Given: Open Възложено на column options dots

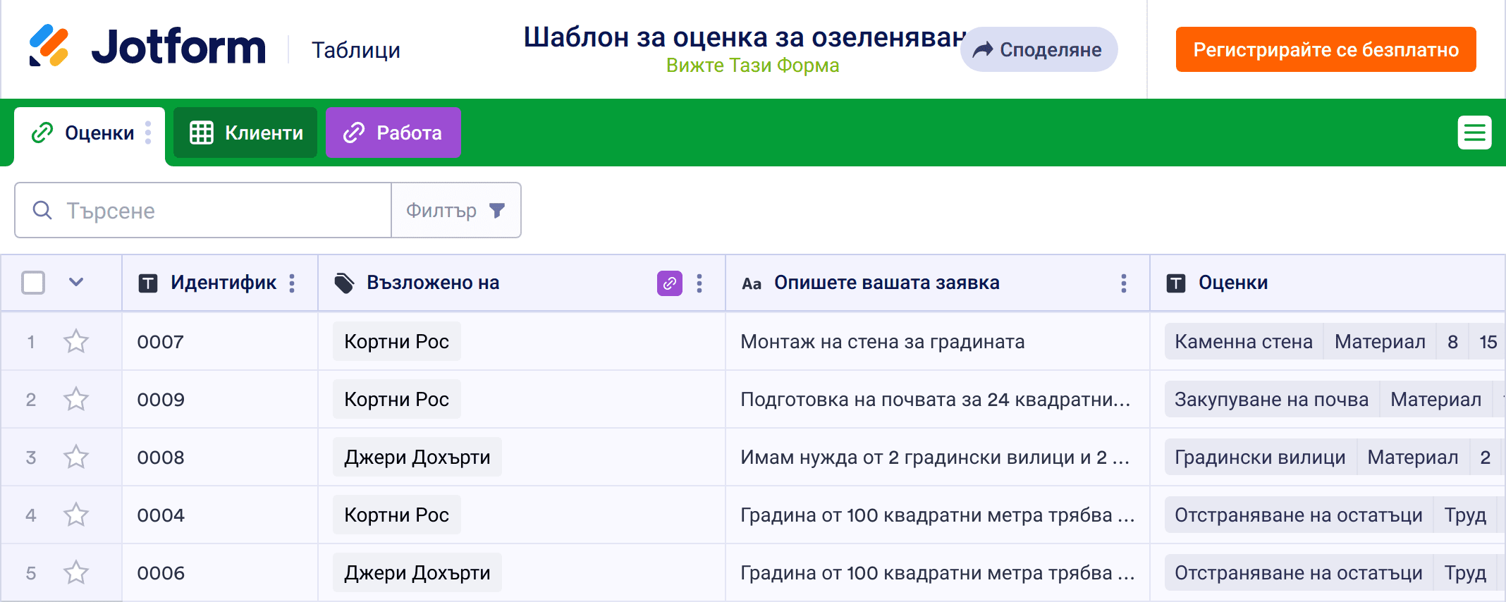Looking at the screenshot, I should click(699, 283).
